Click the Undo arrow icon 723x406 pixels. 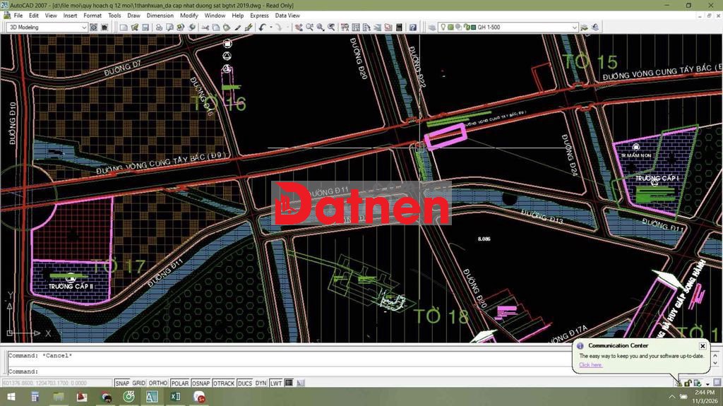[x=263, y=28]
